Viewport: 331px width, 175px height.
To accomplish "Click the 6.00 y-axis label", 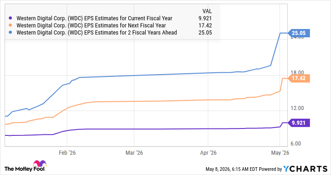I will pyautogui.click(x=296, y=144).
